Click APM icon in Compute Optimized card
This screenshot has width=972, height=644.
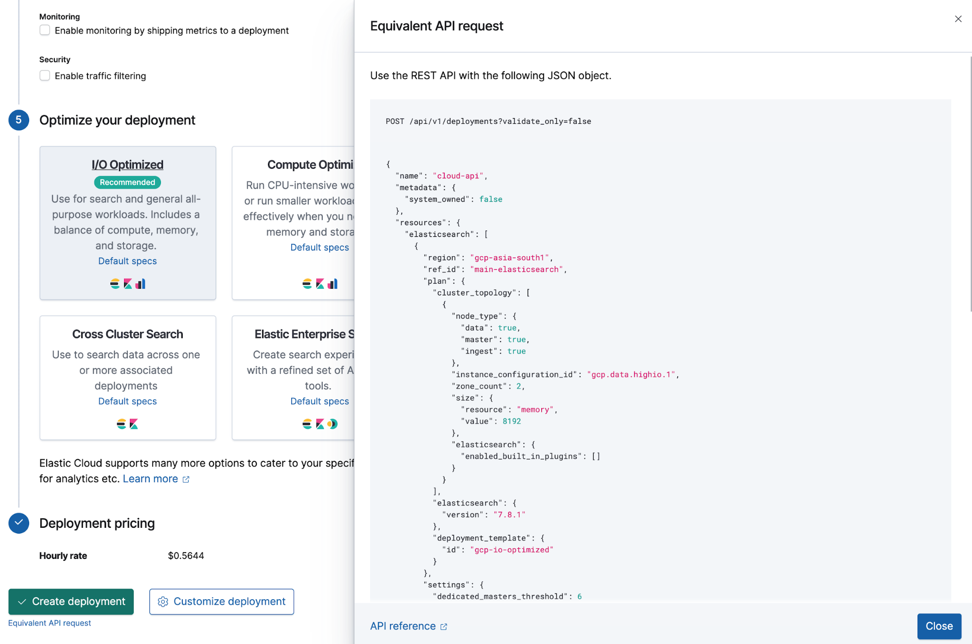click(x=333, y=284)
